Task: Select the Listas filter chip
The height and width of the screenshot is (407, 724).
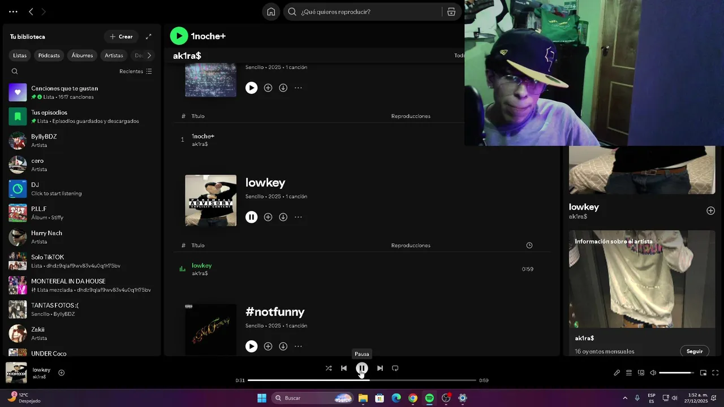Action: click(x=20, y=55)
